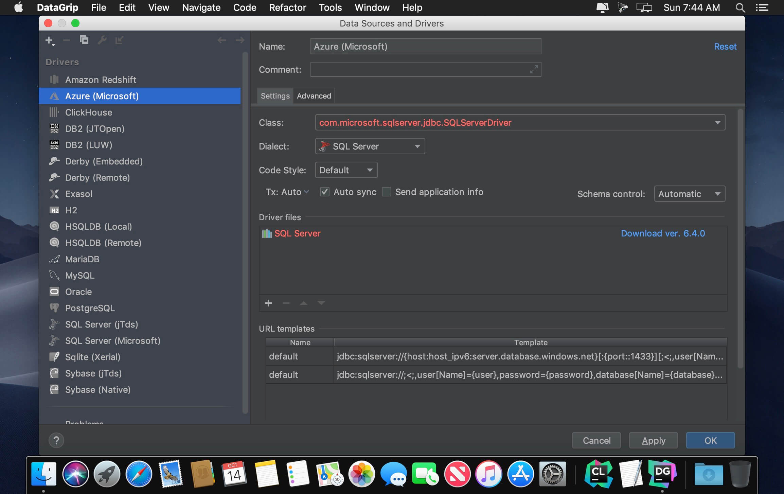
Task: Click the back arrow in sidebar toolbar
Action: pyautogui.click(x=222, y=40)
